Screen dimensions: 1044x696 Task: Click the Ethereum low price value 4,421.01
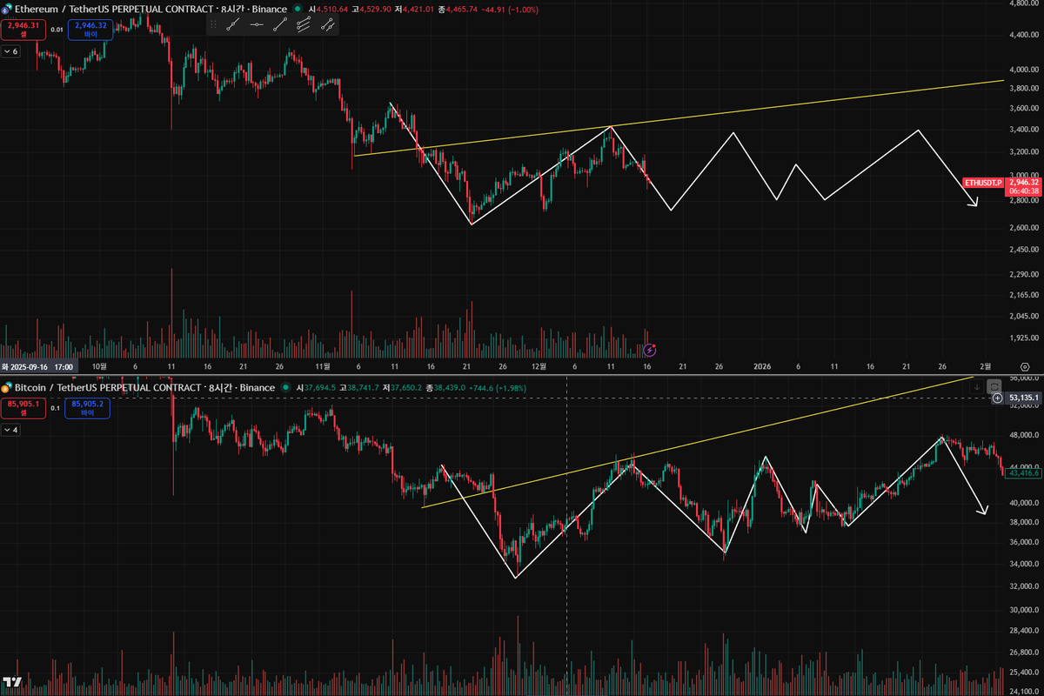[418, 9]
